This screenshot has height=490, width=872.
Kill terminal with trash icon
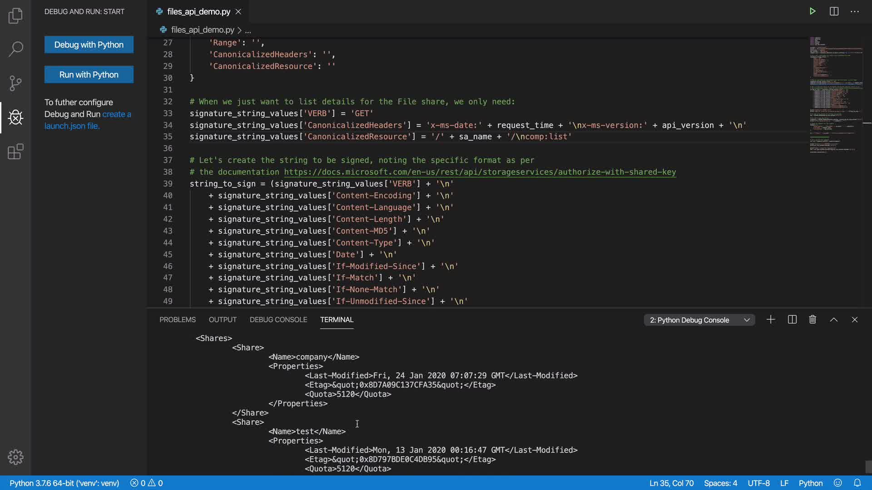tap(813, 320)
